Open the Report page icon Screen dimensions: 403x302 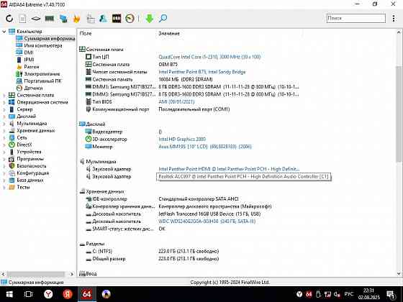22,19
